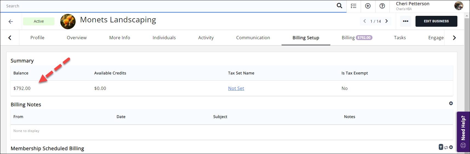Add a membership scheduled billing entry
470x154 pixels.
tap(451, 147)
